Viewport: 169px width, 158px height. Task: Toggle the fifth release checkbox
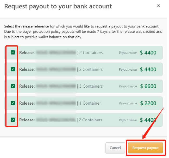pos(13,120)
